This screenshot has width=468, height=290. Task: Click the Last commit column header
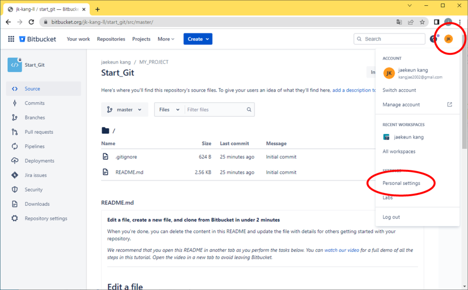click(234, 143)
